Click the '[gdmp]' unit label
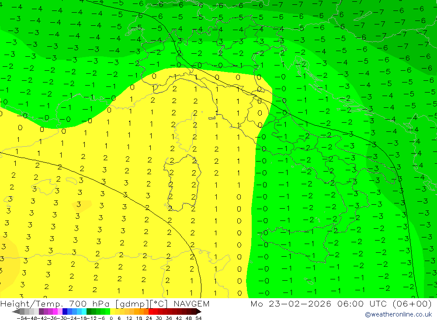This screenshot has height=320, width=437. click(132, 304)
